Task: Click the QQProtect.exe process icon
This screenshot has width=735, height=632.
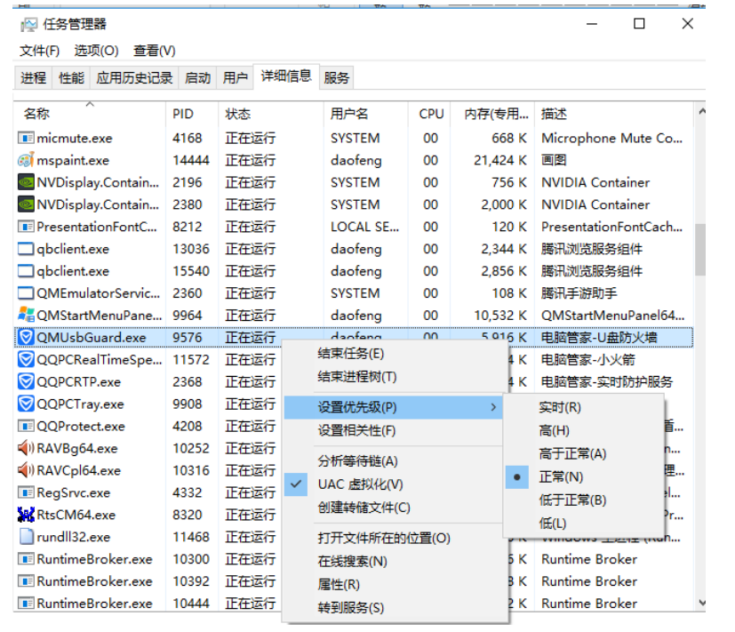Action: (x=26, y=426)
